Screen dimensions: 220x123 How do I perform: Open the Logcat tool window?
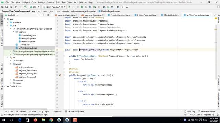[44, 112]
